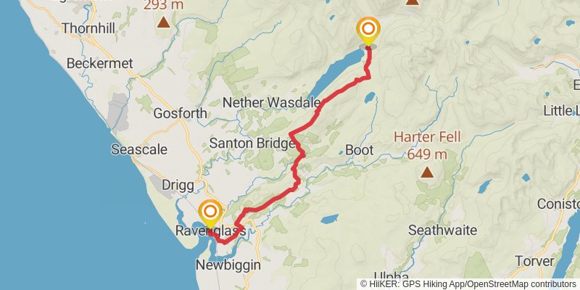580x290 pixels.
Task: Click the Gosforth town label
Action: [180, 113]
